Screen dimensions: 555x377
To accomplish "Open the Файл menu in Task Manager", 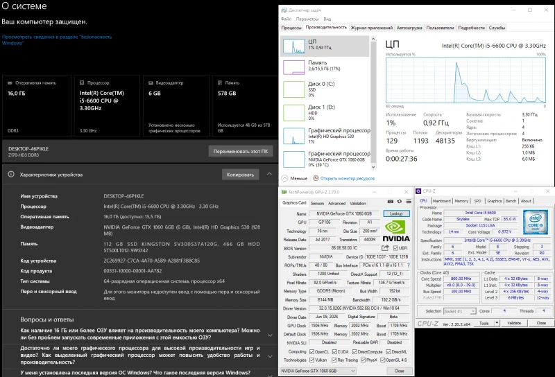I will coord(286,19).
